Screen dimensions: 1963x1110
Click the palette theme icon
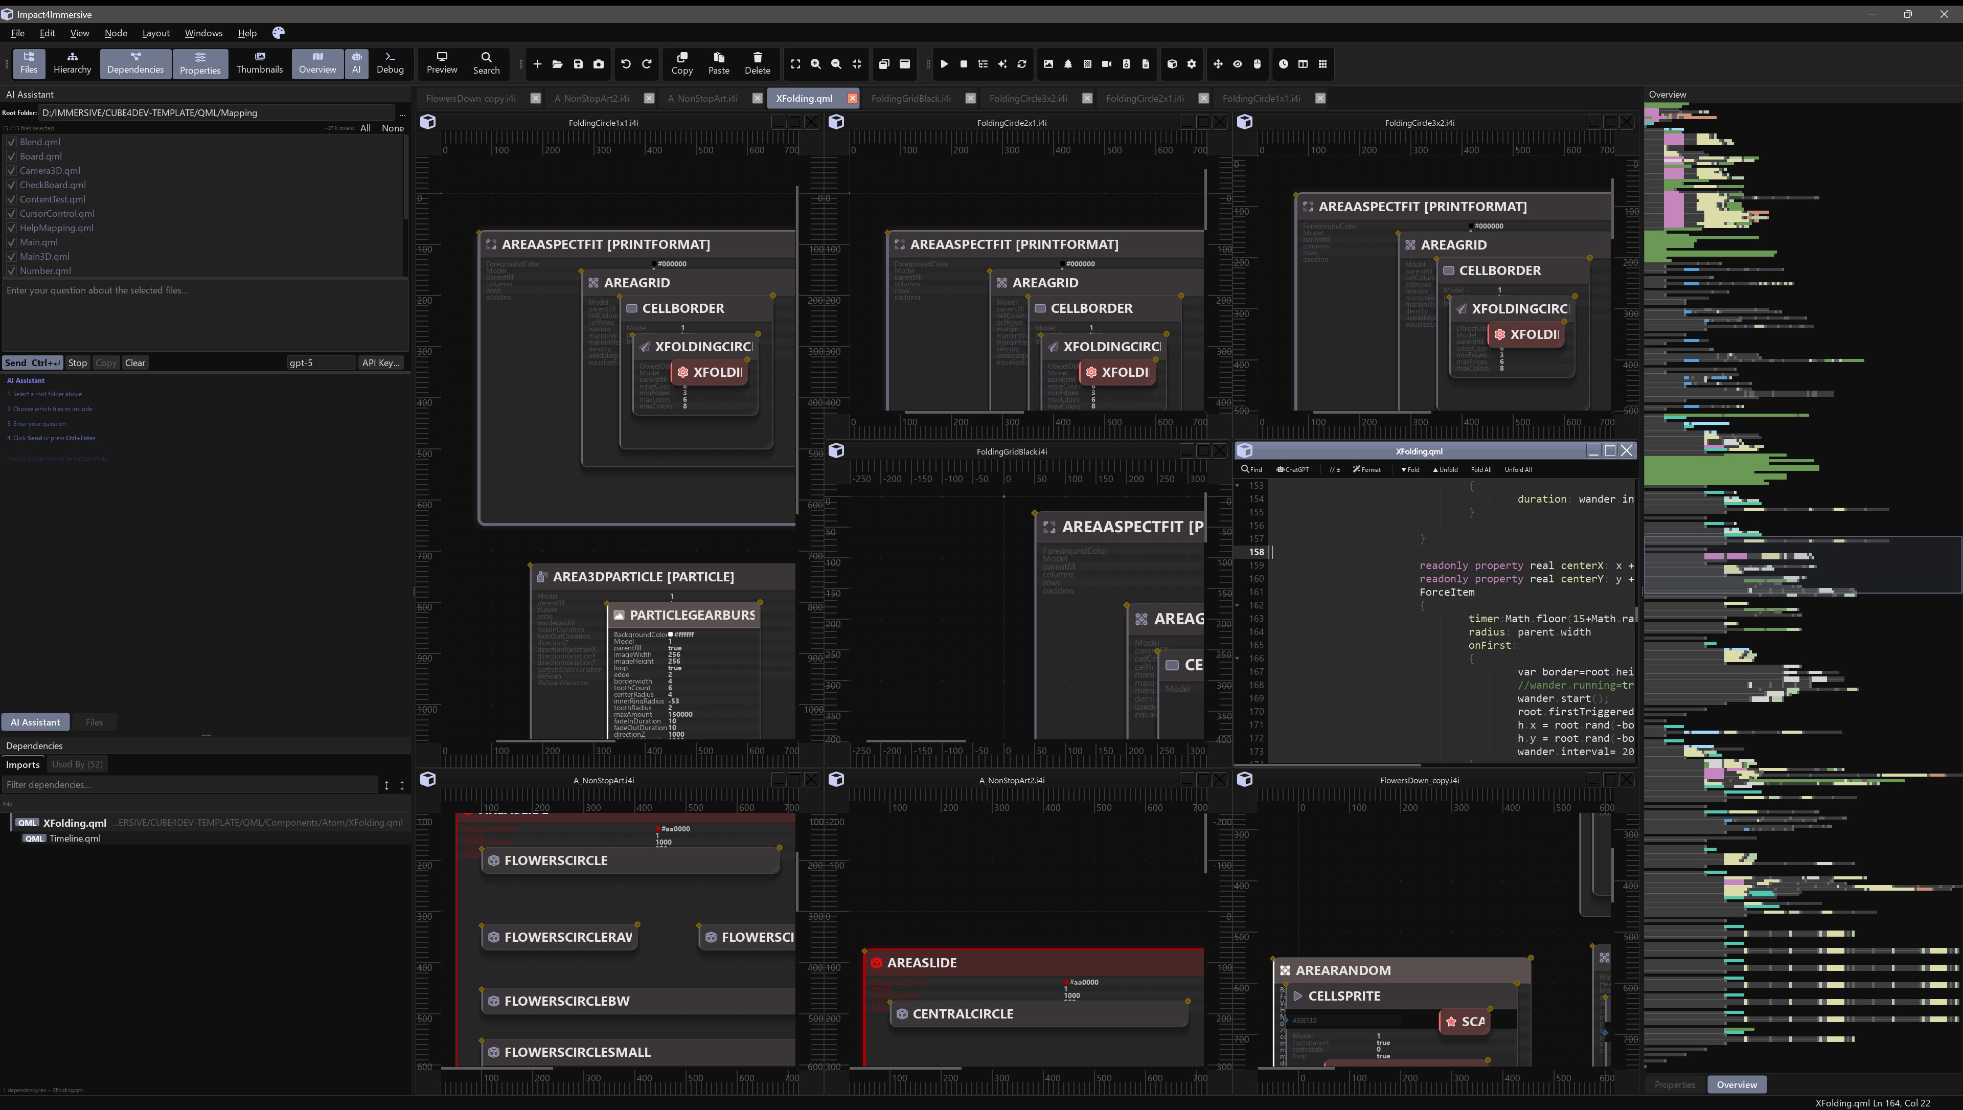[x=278, y=33]
